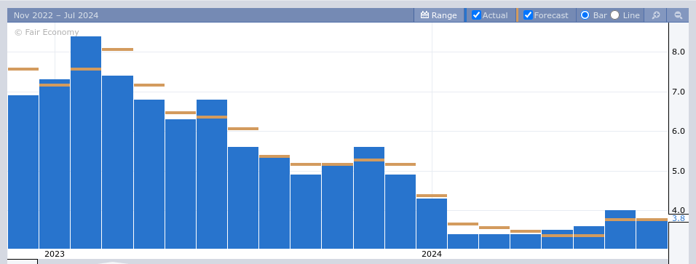
Task: Click the 6.0 axis label
Action: (x=679, y=132)
